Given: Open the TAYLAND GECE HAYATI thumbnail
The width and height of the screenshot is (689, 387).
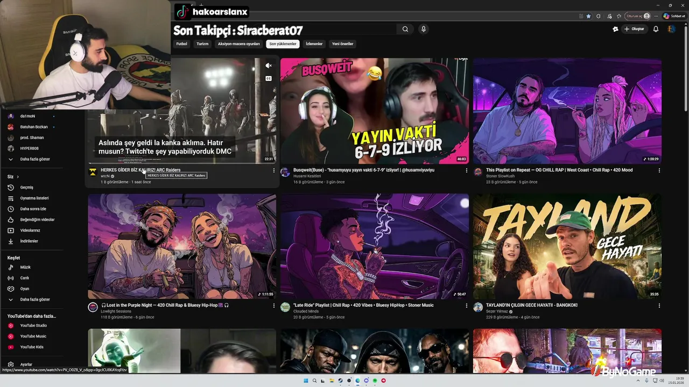Looking at the screenshot, I should tap(567, 246).
